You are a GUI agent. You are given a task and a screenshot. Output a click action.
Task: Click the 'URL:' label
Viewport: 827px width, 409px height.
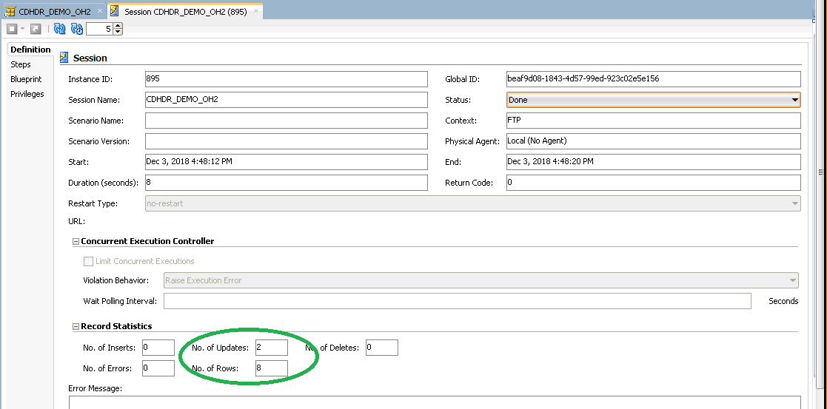[76, 221]
